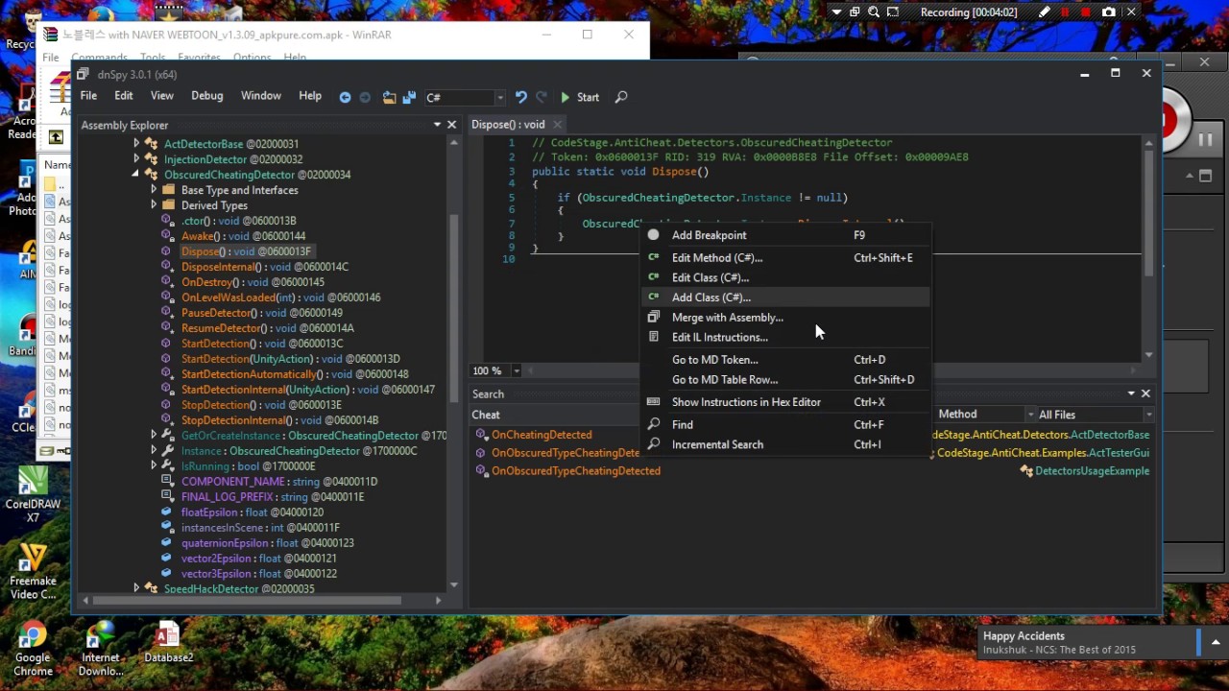Image resolution: width=1229 pixels, height=691 pixels.
Task: Close the Dispose() : void tab
Action: coord(557,125)
